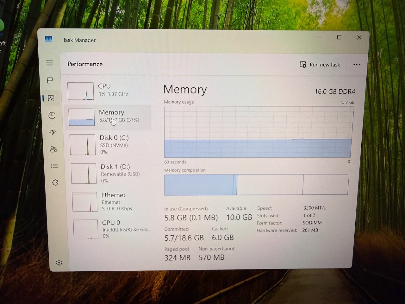Click the 60 seconds graph label
Screen dimensions: 405x304
[x=175, y=162]
